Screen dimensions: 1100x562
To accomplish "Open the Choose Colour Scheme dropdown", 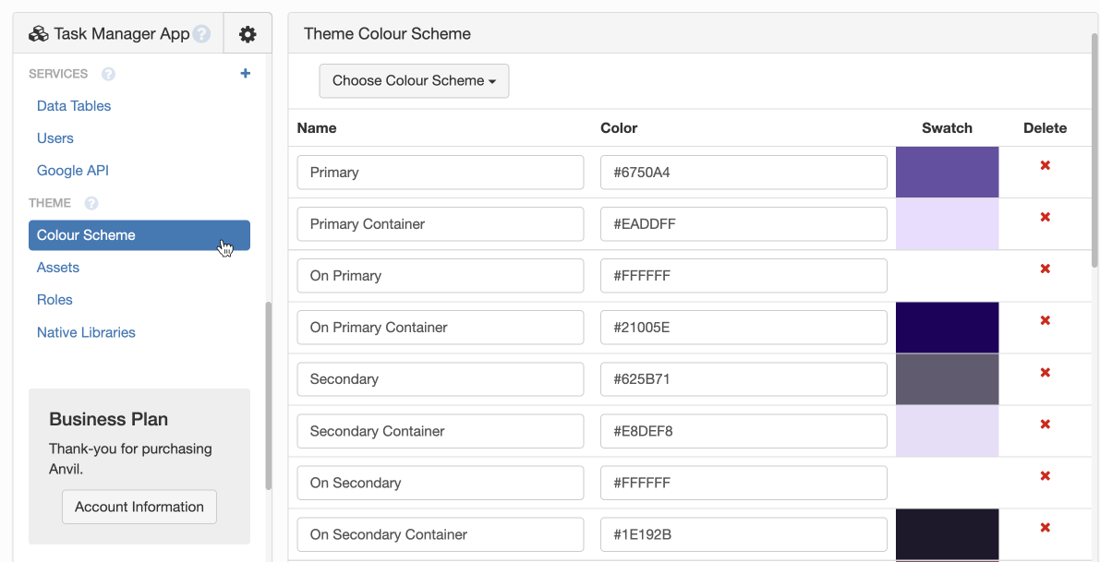I will pos(414,80).
